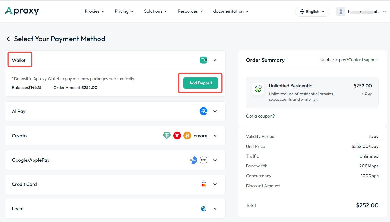Click the green Wallet icon
The image size is (390, 222).
coord(204,60)
